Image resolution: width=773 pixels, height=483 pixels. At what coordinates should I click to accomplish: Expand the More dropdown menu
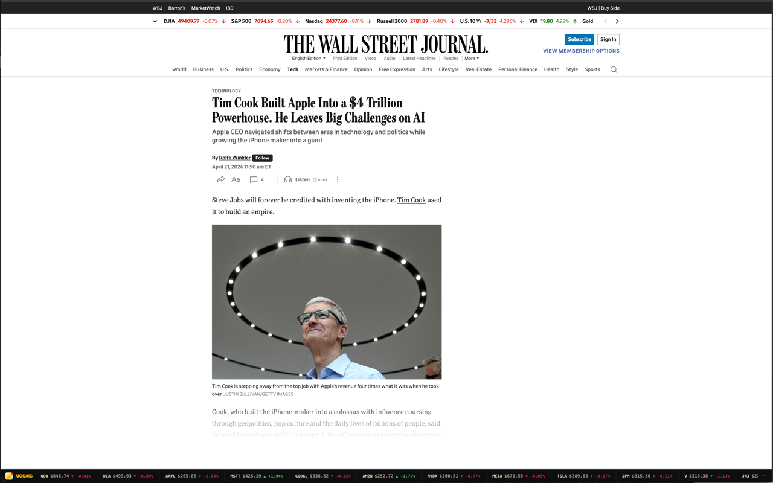[472, 59]
